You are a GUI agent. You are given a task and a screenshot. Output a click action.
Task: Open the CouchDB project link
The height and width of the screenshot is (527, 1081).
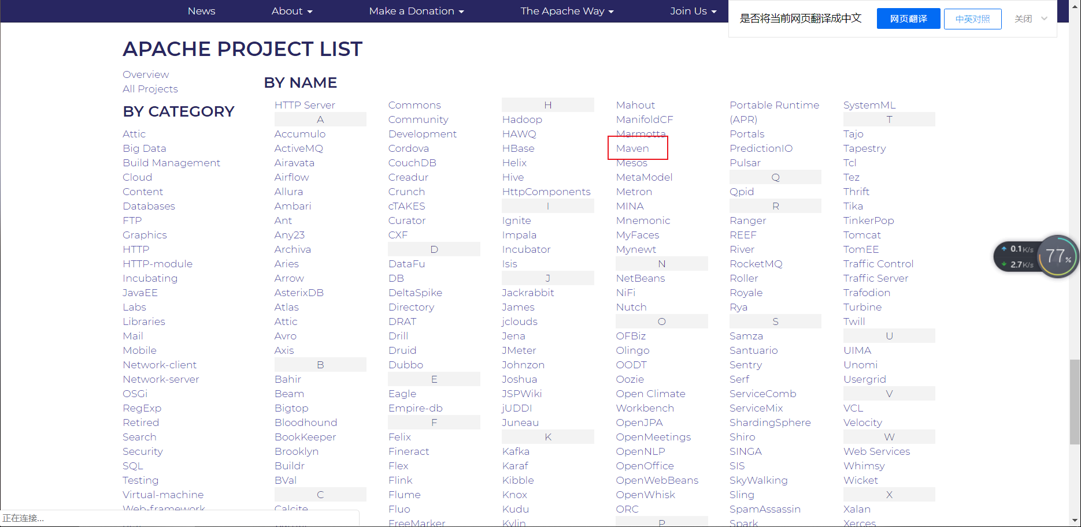click(412, 163)
